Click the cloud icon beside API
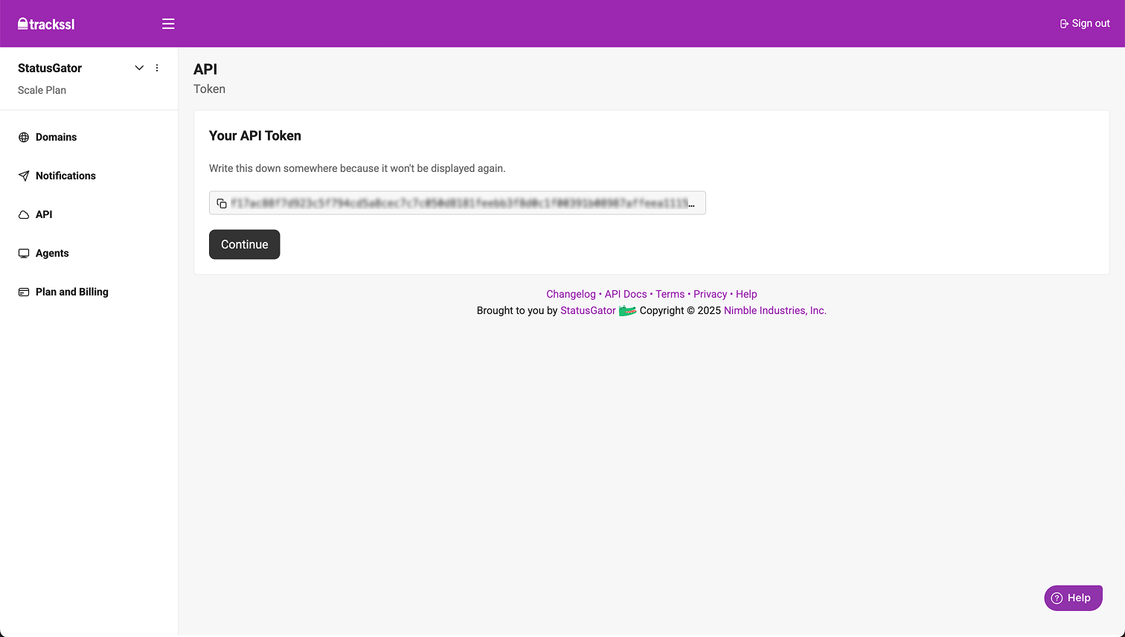Screen dimensions: 1125x637 click(24, 214)
